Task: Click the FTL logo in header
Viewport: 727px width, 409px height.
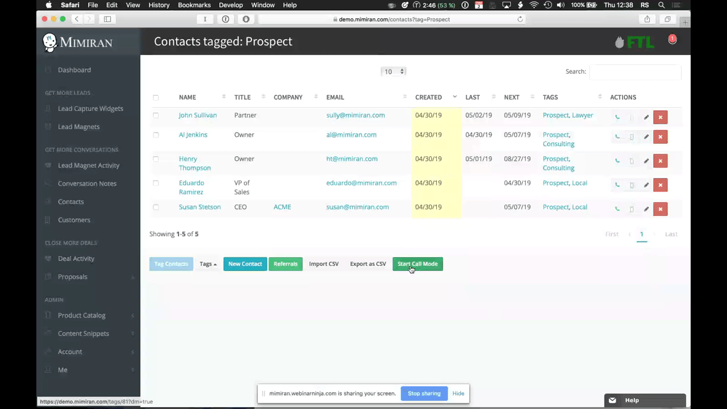Action: (635, 42)
